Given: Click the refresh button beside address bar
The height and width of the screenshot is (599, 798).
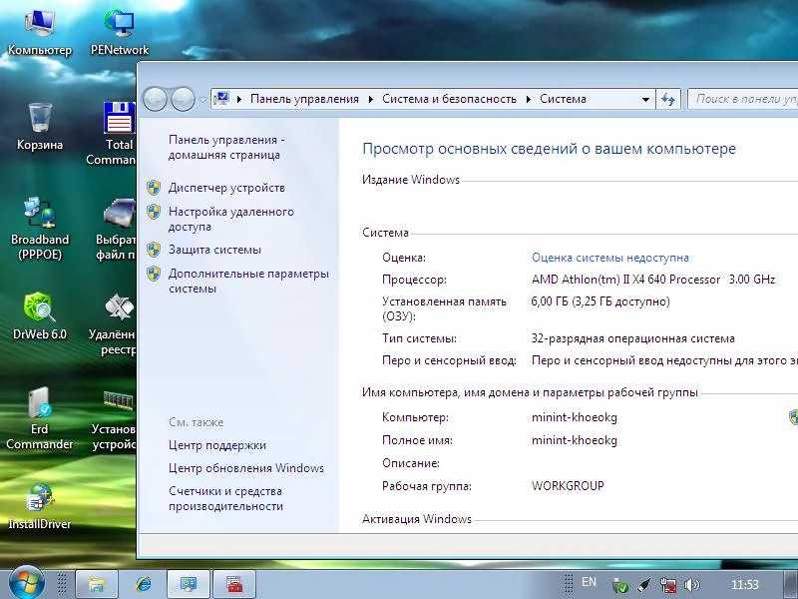Looking at the screenshot, I should coord(668,99).
